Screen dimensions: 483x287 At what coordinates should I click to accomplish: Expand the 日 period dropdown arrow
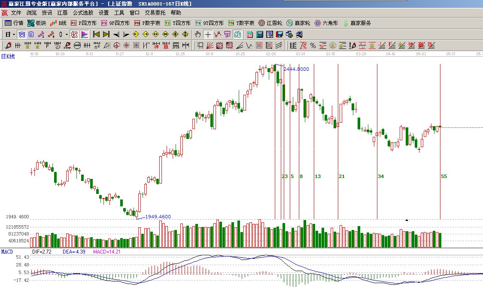[x=14, y=34]
